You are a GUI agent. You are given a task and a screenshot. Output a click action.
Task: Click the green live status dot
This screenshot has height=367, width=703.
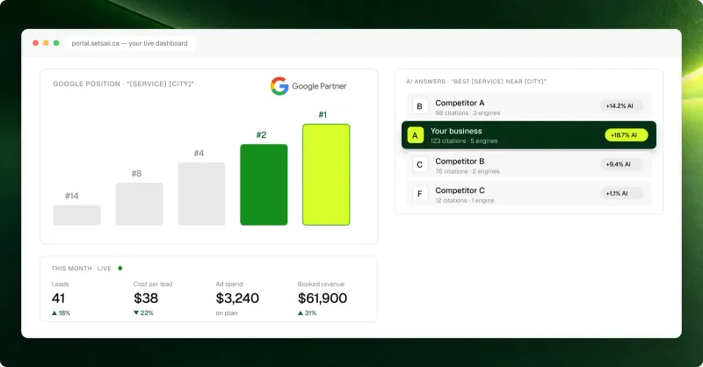click(120, 268)
